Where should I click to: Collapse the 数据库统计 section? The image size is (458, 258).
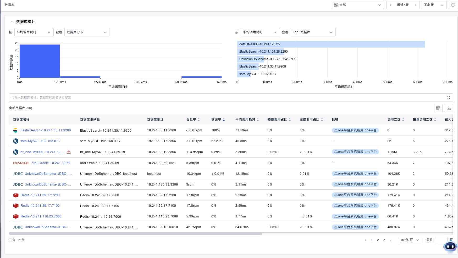coord(12,22)
